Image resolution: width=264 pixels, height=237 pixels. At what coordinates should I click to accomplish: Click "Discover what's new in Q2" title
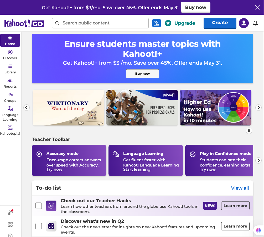(92, 221)
